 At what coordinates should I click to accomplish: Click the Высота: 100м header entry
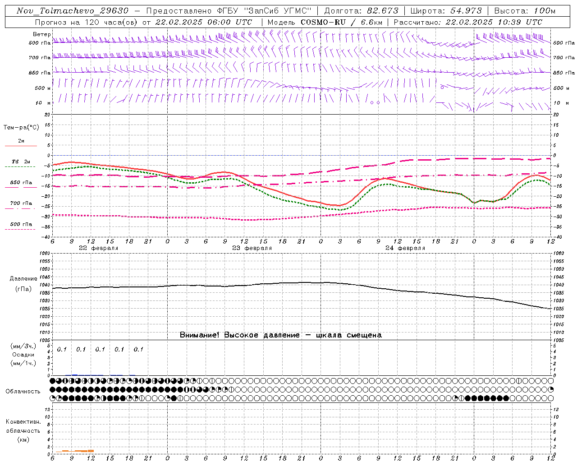pyautogui.click(x=525, y=11)
